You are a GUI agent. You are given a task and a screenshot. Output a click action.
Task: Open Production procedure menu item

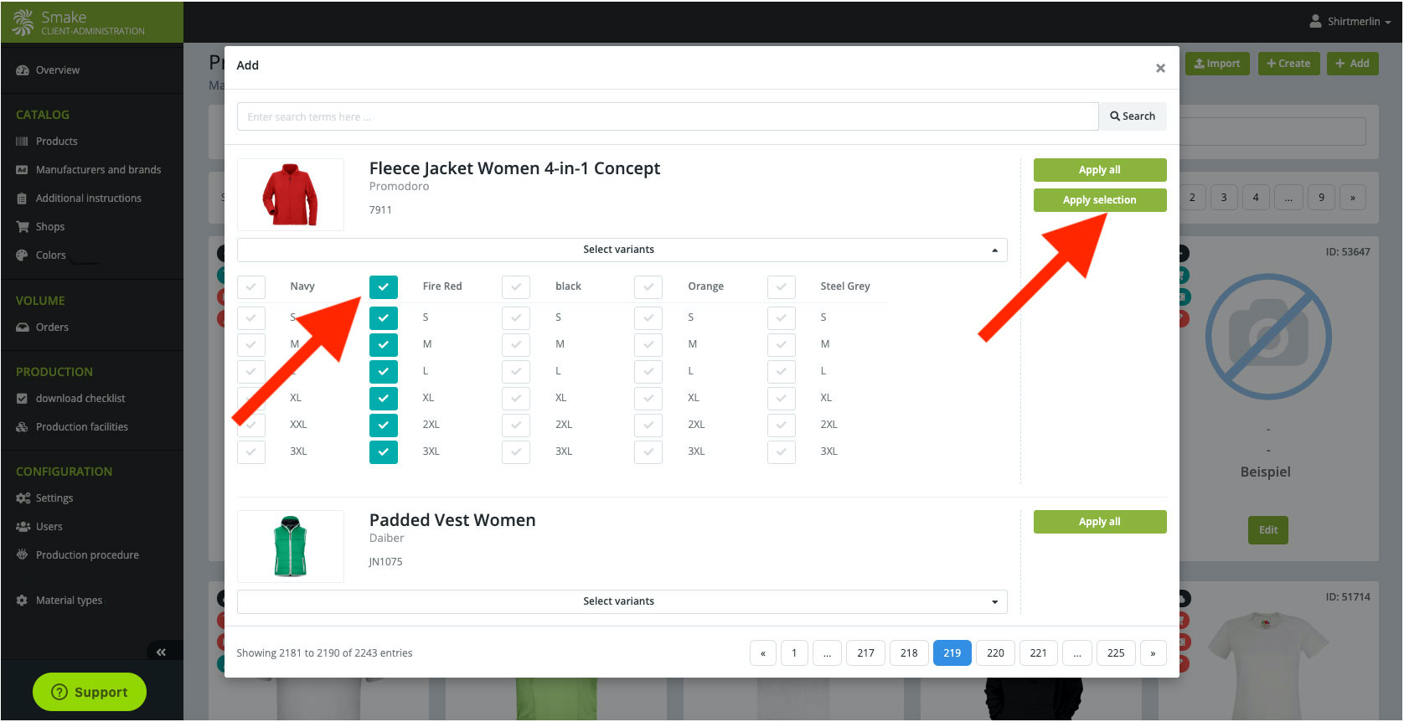tap(87, 555)
